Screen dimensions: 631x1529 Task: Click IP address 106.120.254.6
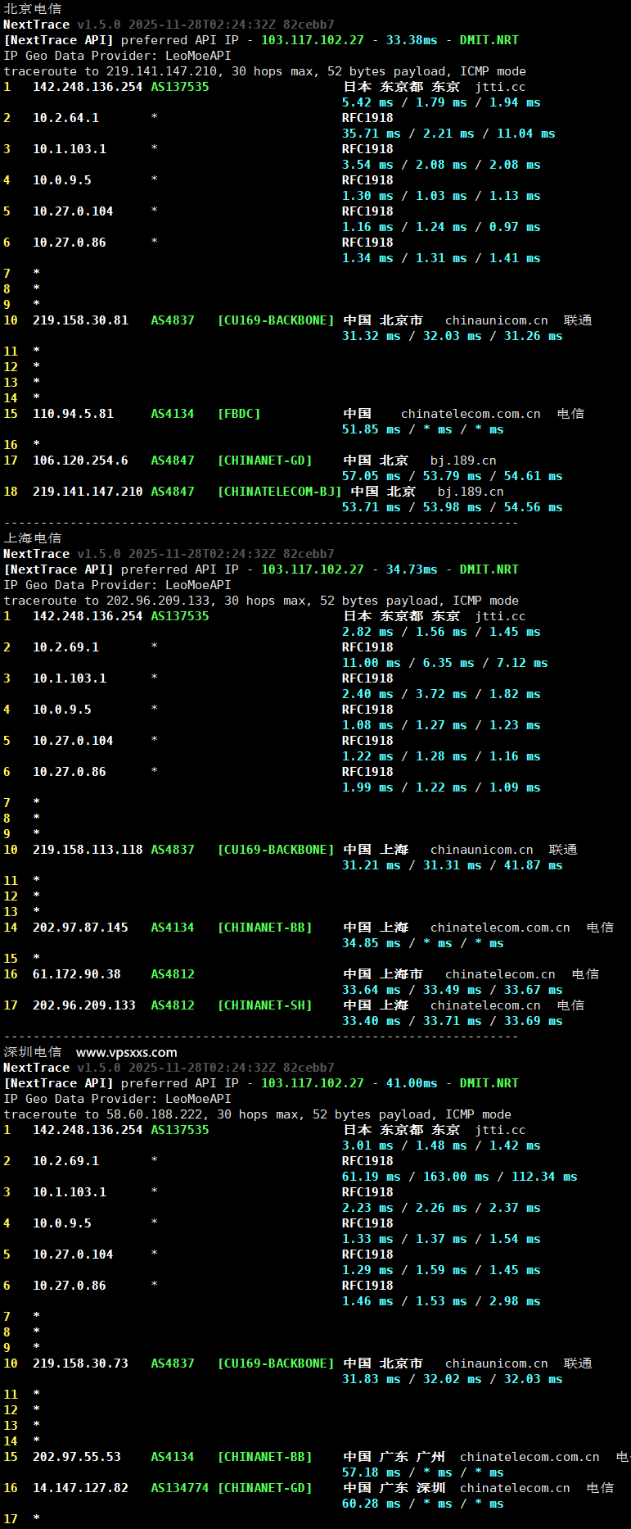[x=80, y=461]
